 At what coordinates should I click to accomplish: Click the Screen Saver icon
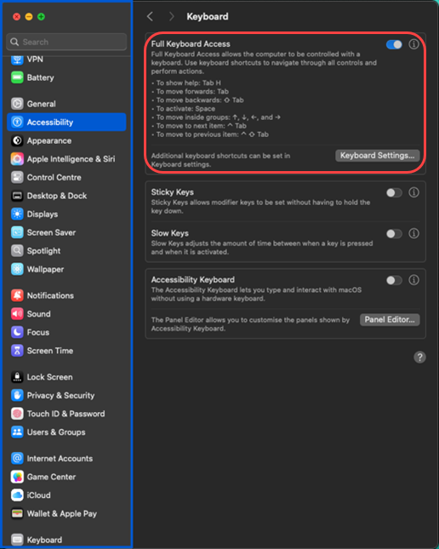(x=17, y=232)
